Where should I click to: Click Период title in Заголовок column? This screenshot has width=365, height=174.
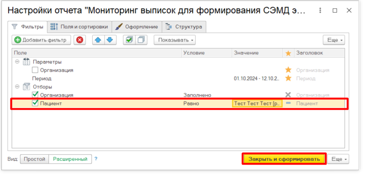pyautogui.click(x=306, y=78)
